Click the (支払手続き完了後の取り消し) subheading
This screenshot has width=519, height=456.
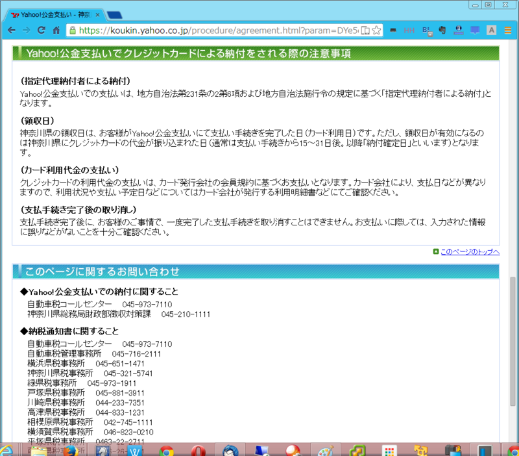coord(78,210)
